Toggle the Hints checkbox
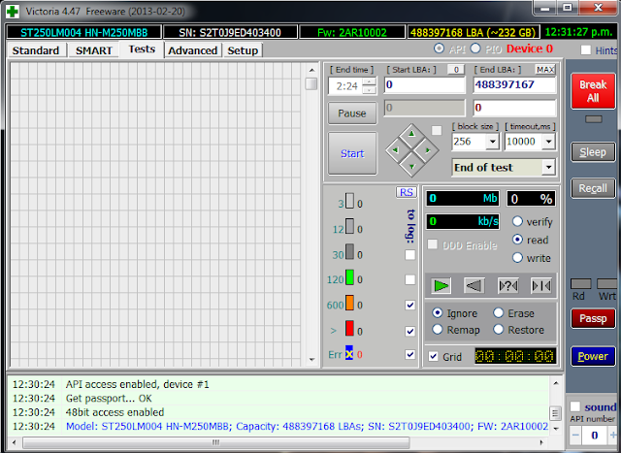 [x=585, y=49]
